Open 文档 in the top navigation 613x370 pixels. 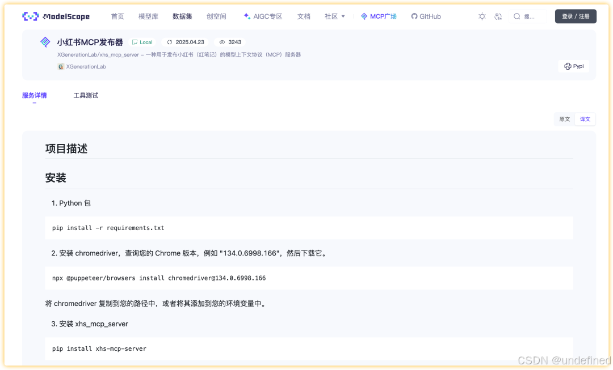303,16
